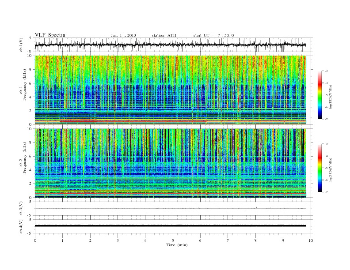This screenshot has width=350, height=270.
Task: Select the "ch.1(V)" waveform axis label
Action: coord(21,45)
